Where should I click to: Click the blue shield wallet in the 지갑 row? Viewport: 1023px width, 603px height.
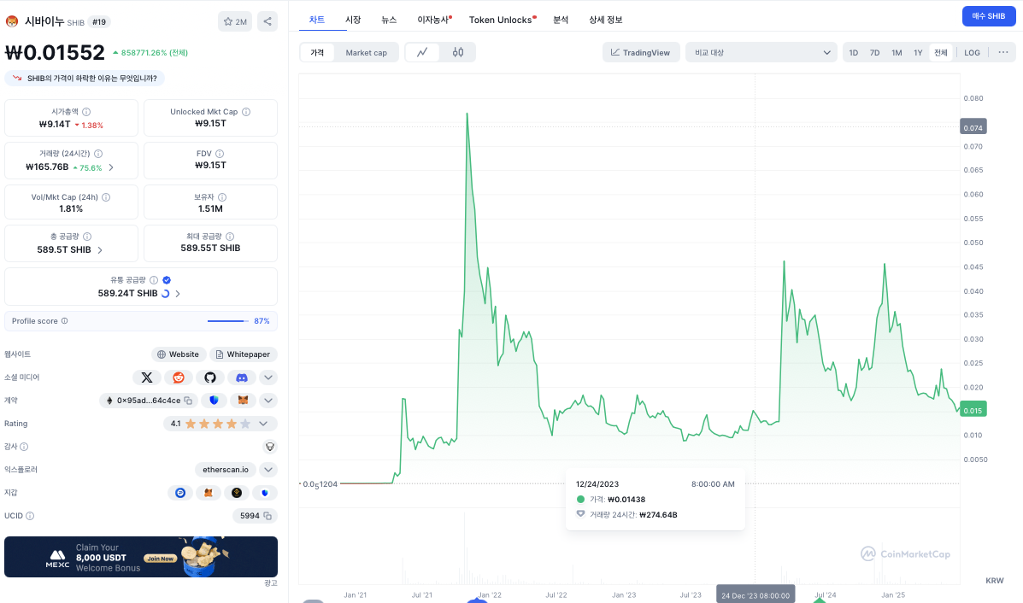tap(265, 493)
